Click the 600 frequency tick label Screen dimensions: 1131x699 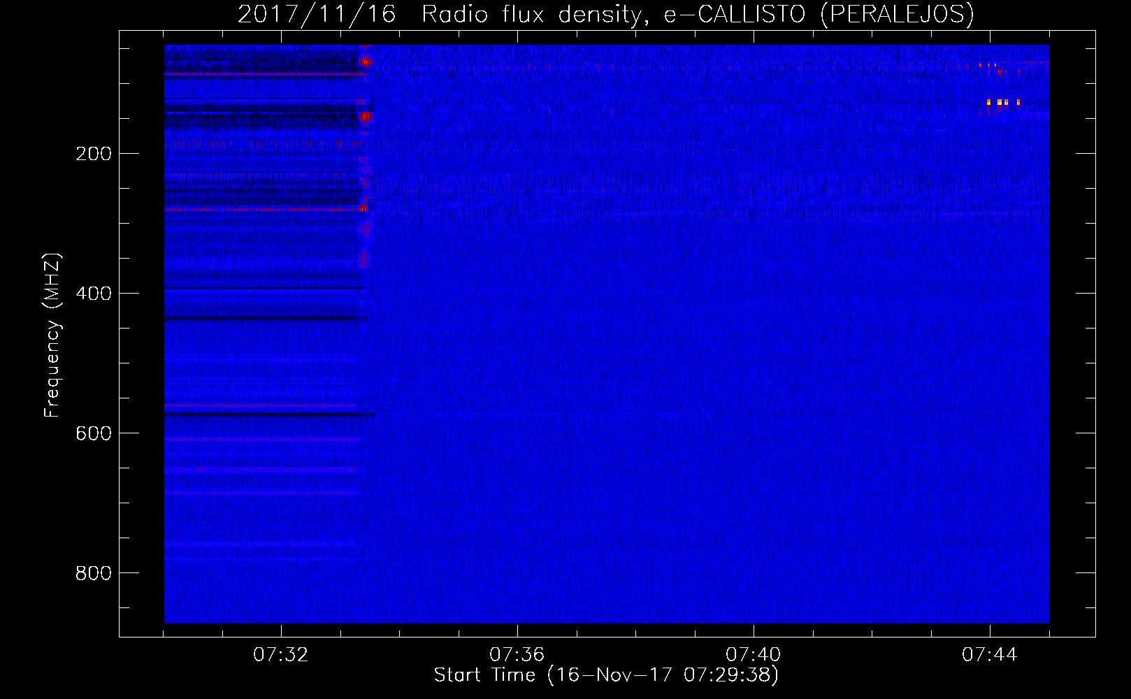pos(94,433)
